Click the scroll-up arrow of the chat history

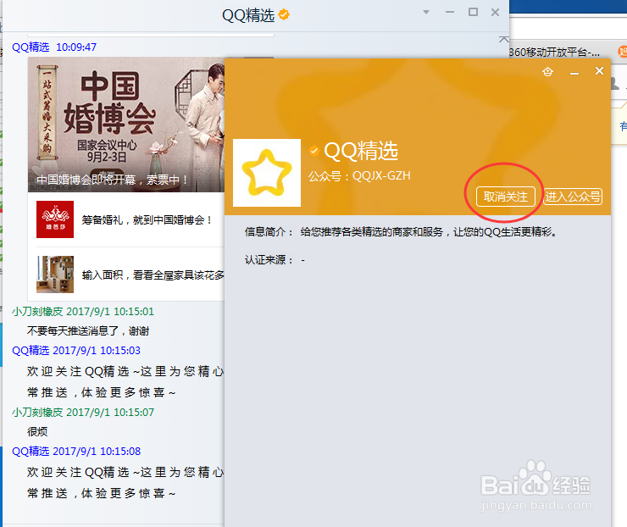pyautogui.click(x=504, y=40)
